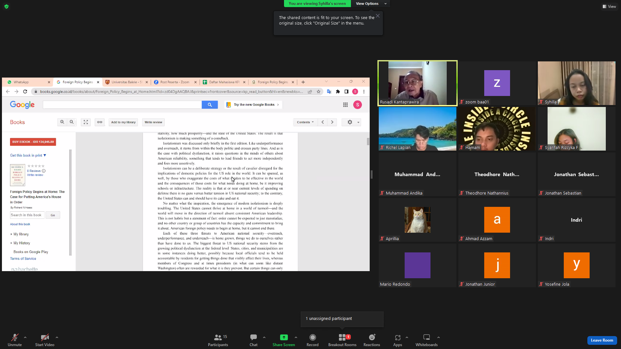
Task: Bookmark this page with star icon
Action: [319, 91]
